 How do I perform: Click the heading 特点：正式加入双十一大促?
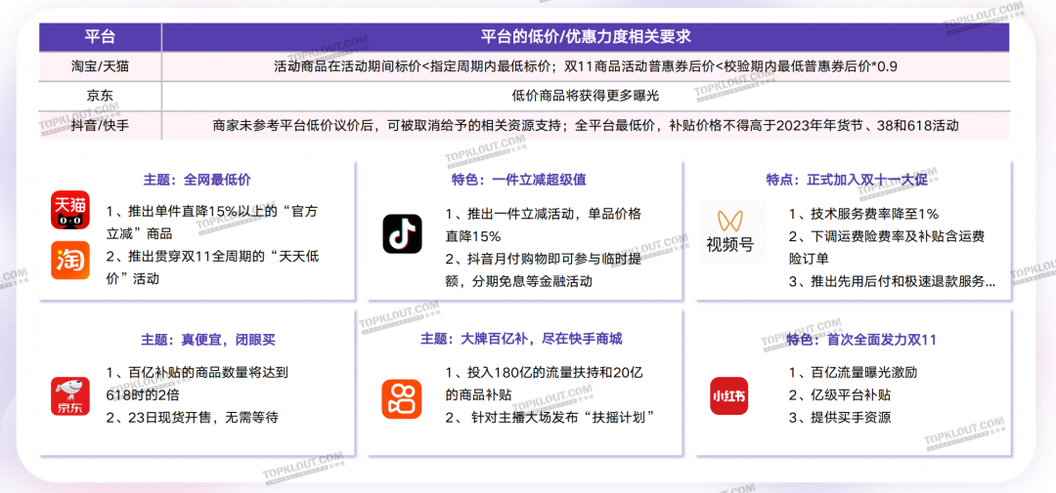tap(847, 181)
